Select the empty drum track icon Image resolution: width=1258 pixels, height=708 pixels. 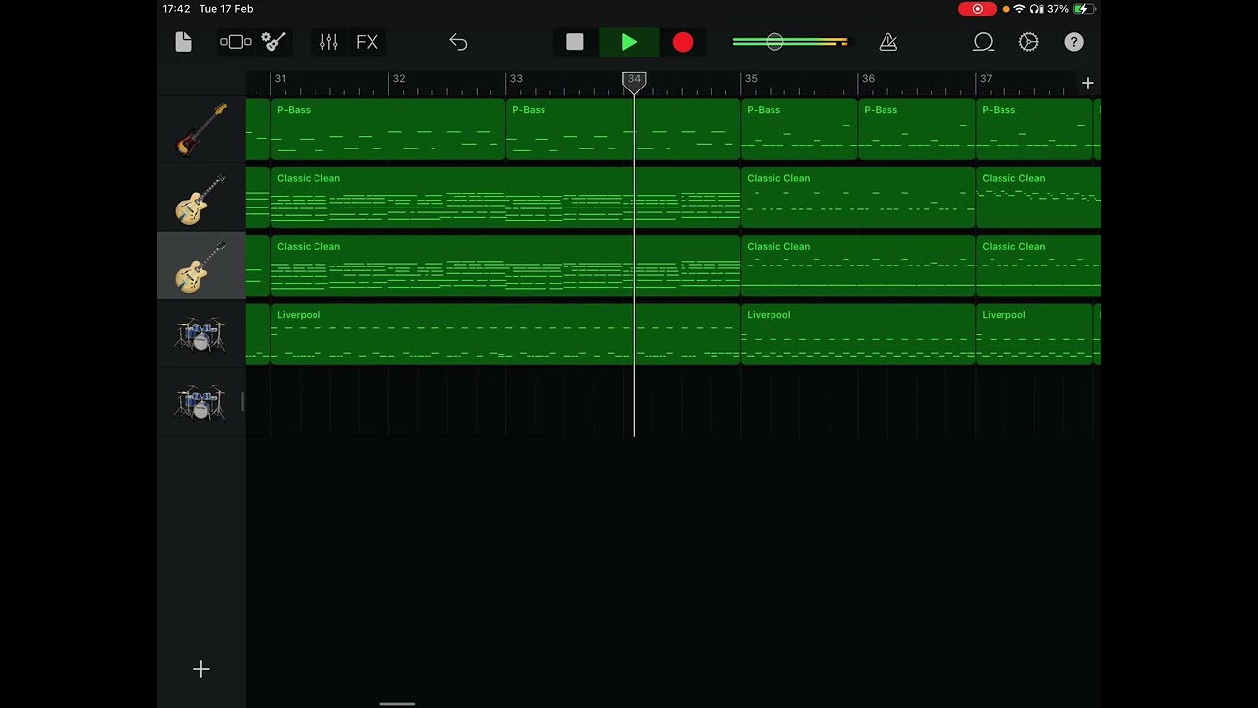coord(200,402)
